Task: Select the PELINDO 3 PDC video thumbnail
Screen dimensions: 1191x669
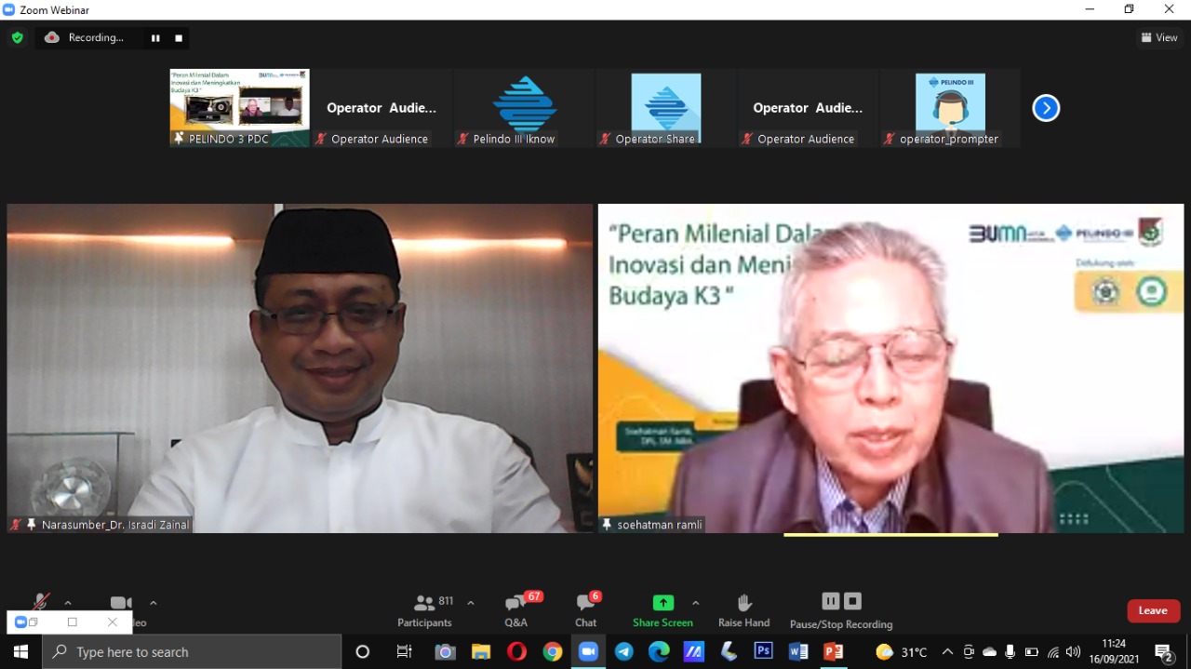Action: coord(239,107)
